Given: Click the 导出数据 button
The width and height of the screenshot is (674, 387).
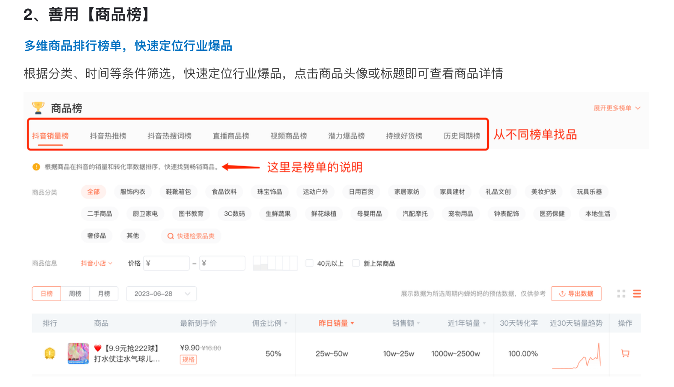Looking at the screenshot, I should pyautogui.click(x=576, y=294).
